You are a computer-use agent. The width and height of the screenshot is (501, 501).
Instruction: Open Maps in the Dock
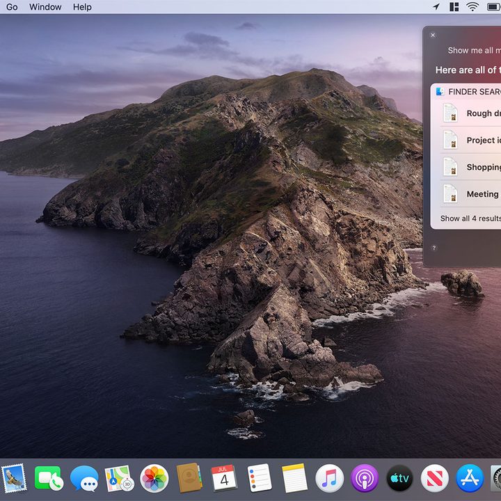[119, 478]
